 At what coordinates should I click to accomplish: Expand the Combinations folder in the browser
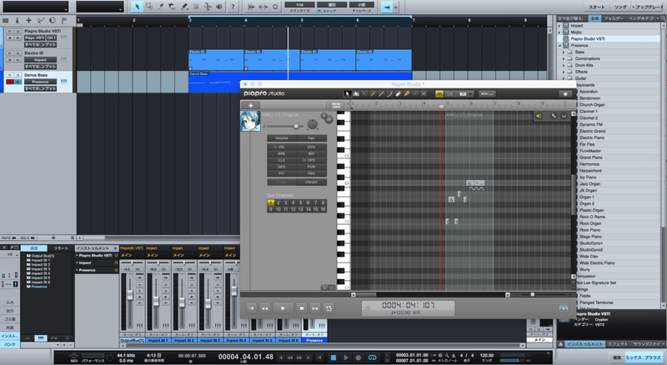(x=564, y=58)
